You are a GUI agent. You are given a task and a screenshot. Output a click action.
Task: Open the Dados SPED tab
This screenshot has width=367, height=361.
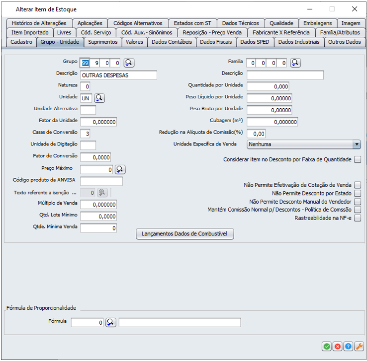[x=255, y=42]
